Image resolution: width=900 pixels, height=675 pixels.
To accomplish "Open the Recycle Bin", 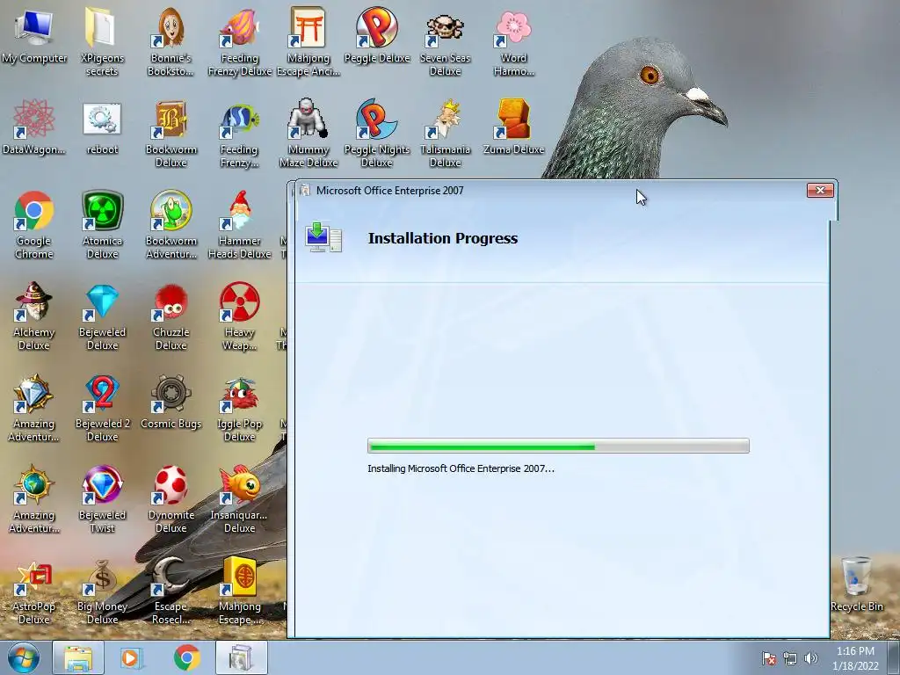I will point(856,584).
